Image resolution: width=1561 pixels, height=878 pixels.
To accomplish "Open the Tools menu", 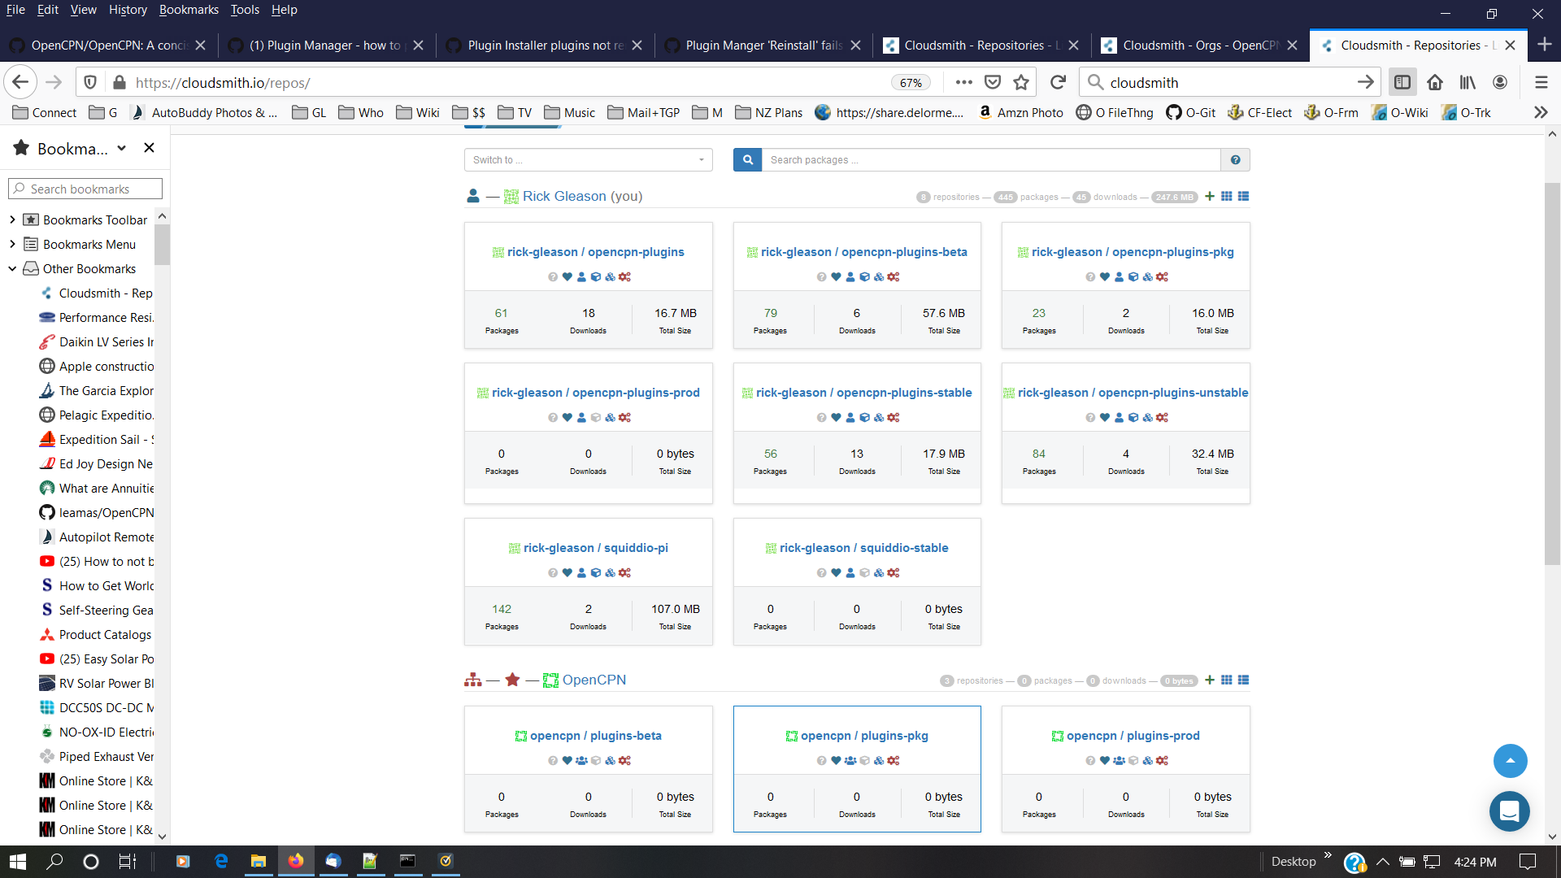I will point(245,10).
